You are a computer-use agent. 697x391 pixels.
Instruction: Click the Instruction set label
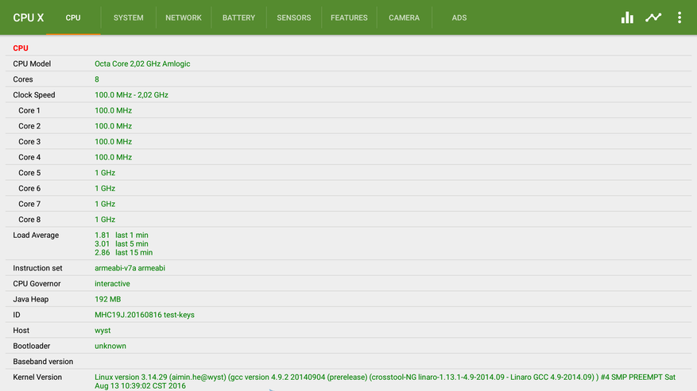click(x=38, y=268)
